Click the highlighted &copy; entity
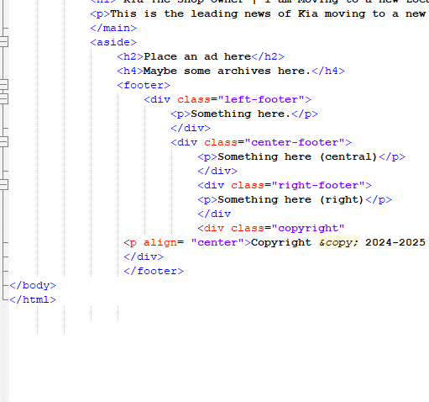The image size is (429, 402). pos(338,242)
